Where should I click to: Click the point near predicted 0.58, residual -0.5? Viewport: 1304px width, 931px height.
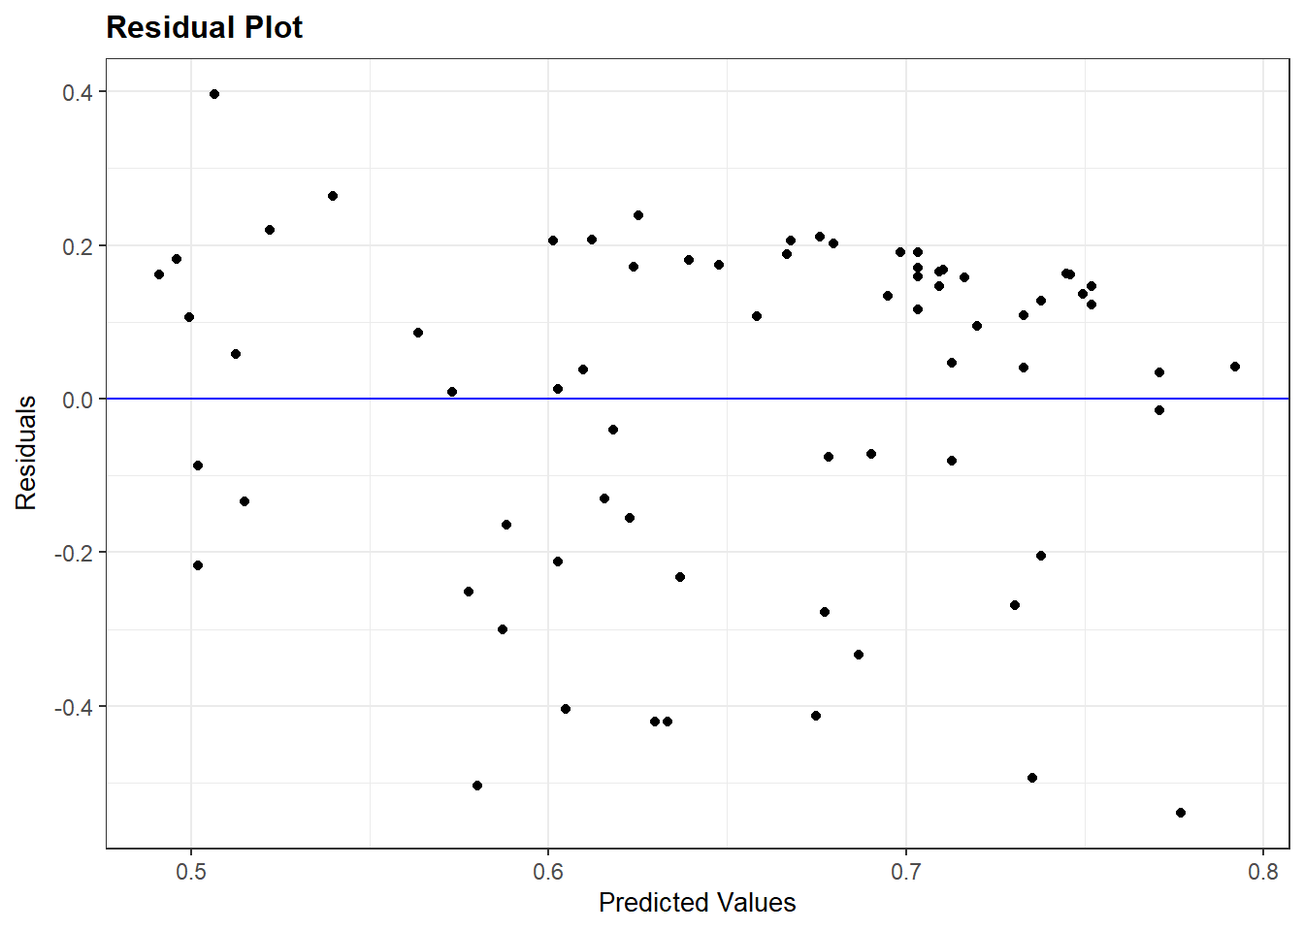[x=477, y=786]
